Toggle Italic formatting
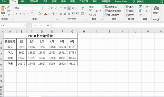The image size is (164, 97). click(x=20, y=14)
